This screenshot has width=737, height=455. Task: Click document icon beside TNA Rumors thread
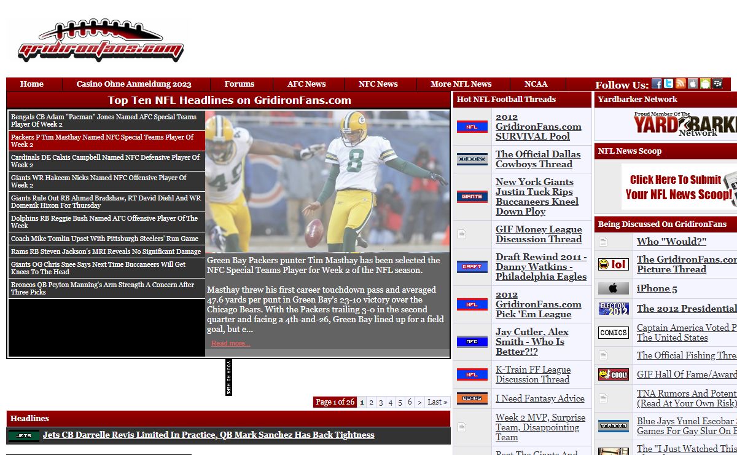coord(603,398)
